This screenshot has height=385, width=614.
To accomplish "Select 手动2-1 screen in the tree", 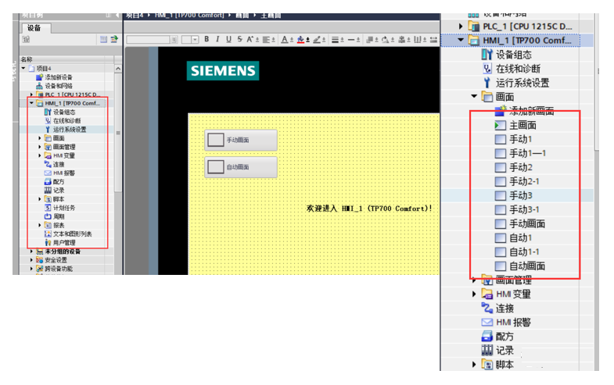I will 524,181.
